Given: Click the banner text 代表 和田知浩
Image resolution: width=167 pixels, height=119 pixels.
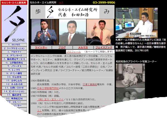Looking at the screenshot, I should pyautogui.click(x=73, y=15).
